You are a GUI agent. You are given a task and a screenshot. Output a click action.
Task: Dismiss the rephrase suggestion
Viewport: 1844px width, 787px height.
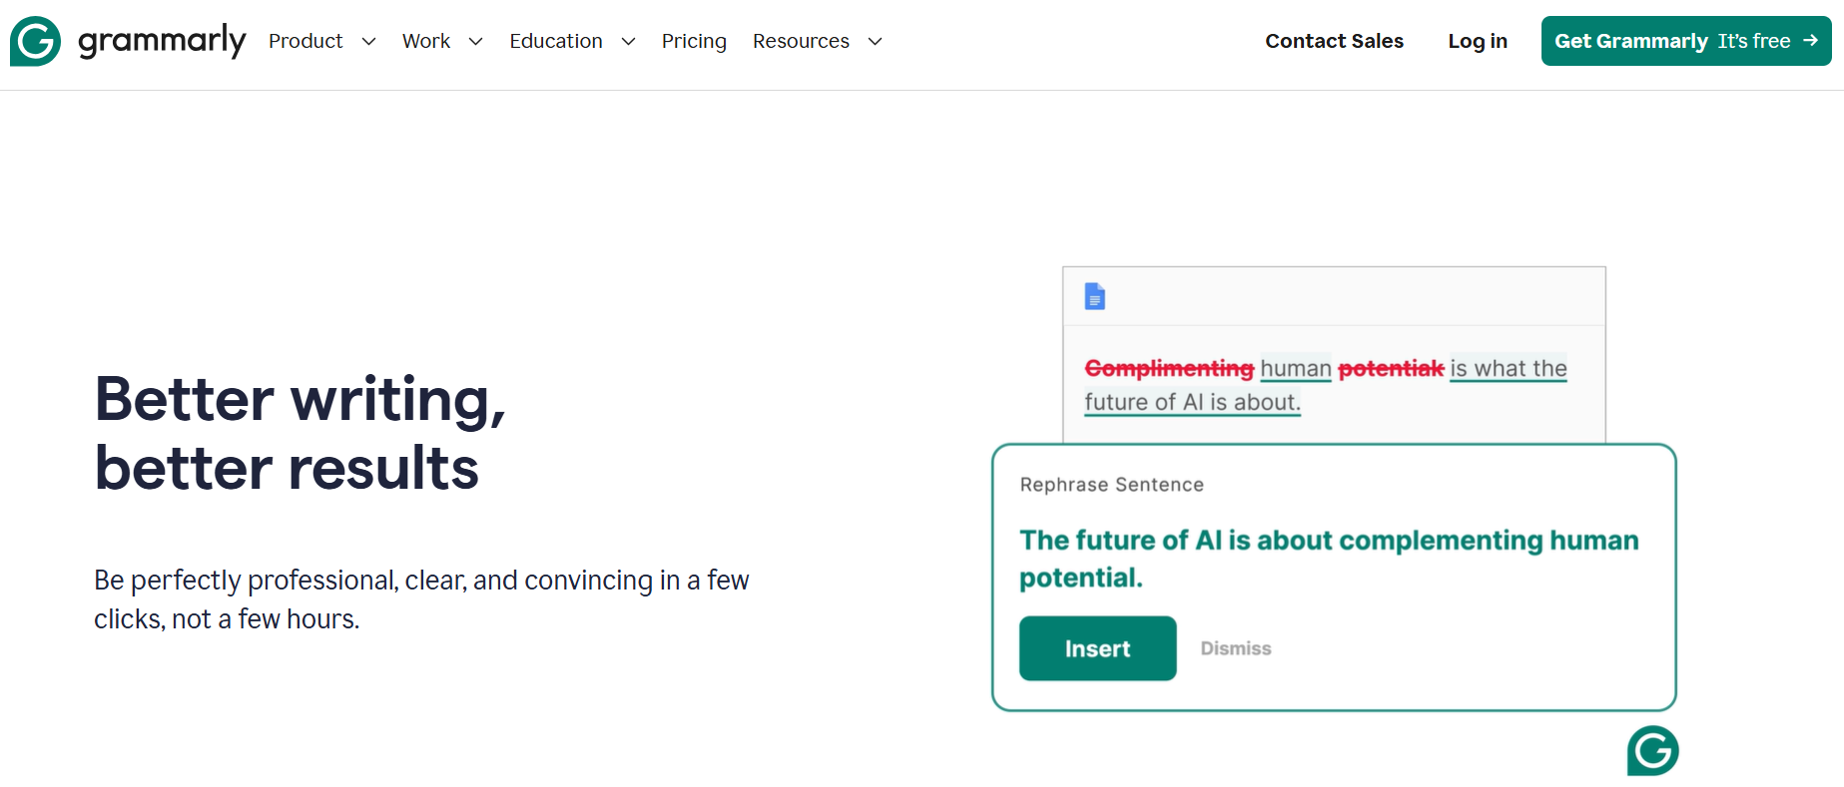tap(1236, 648)
